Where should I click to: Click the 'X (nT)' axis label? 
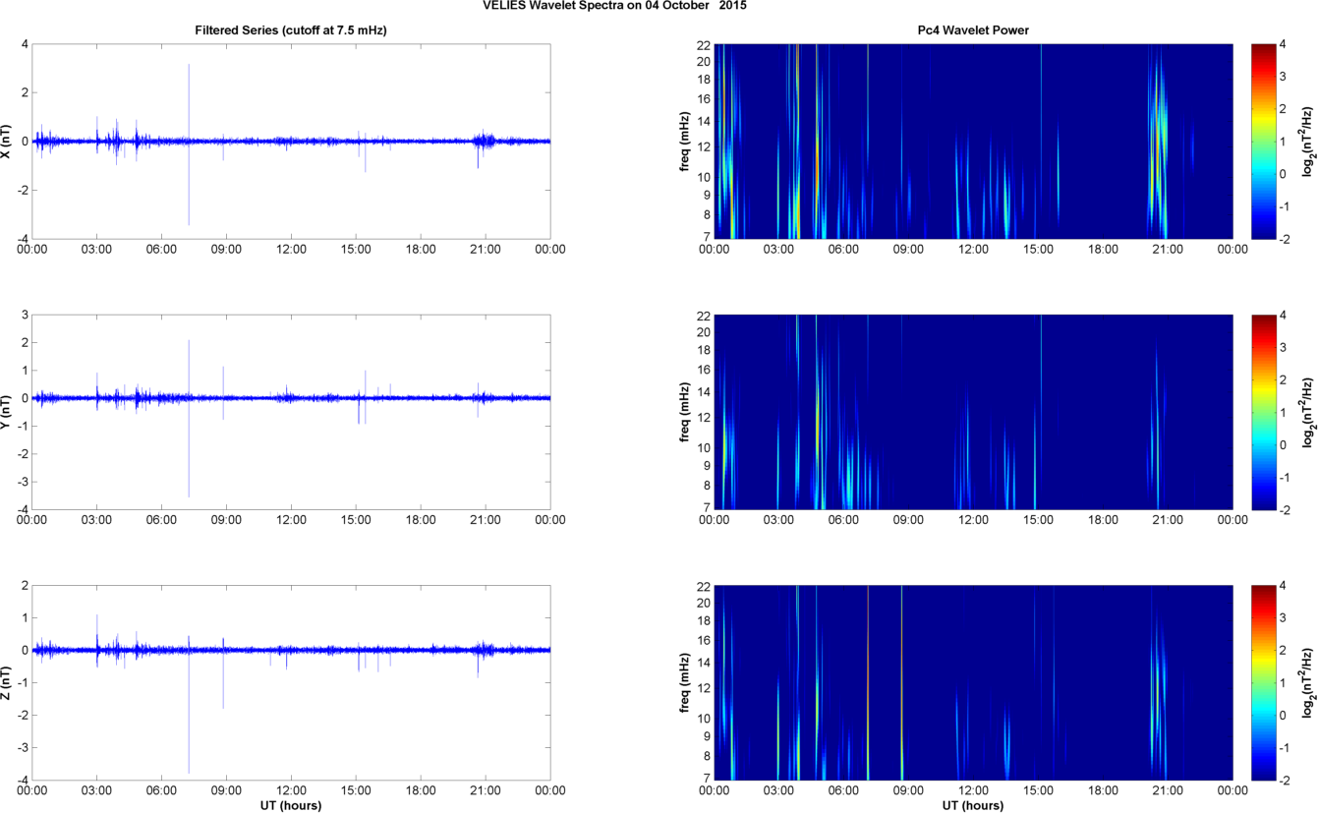pyautogui.click(x=7, y=142)
